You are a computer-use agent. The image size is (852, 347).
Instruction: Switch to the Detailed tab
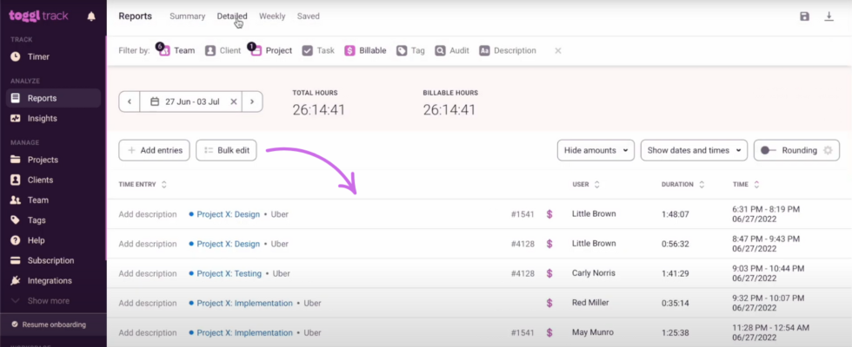[x=232, y=16]
